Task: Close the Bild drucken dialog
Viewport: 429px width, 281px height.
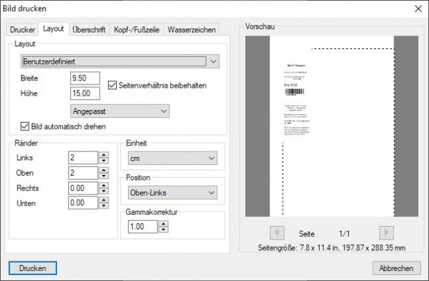Action: (x=418, y=9)
